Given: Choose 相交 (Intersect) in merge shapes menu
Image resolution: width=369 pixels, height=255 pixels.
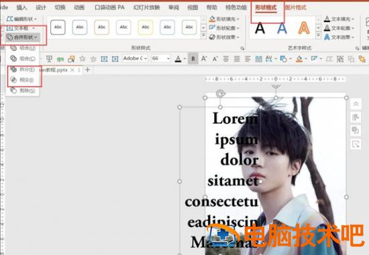Looking at the screenshot, I should (23, 80).
